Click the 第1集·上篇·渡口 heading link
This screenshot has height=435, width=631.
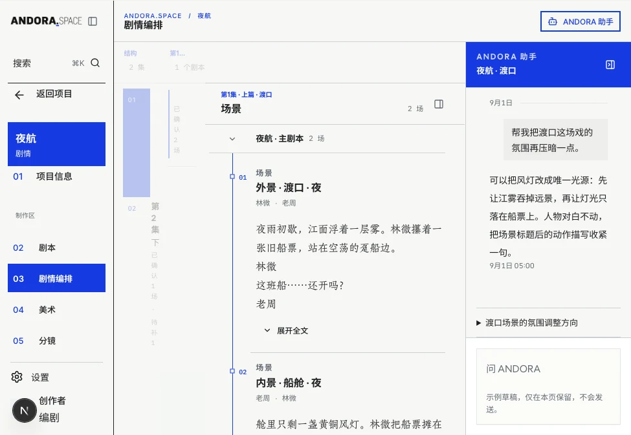247,94
